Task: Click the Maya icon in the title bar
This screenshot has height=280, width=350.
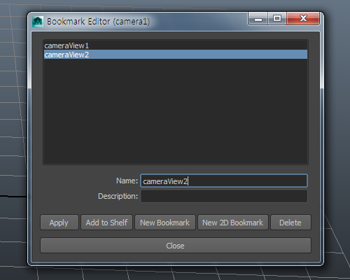Action: 38,22
